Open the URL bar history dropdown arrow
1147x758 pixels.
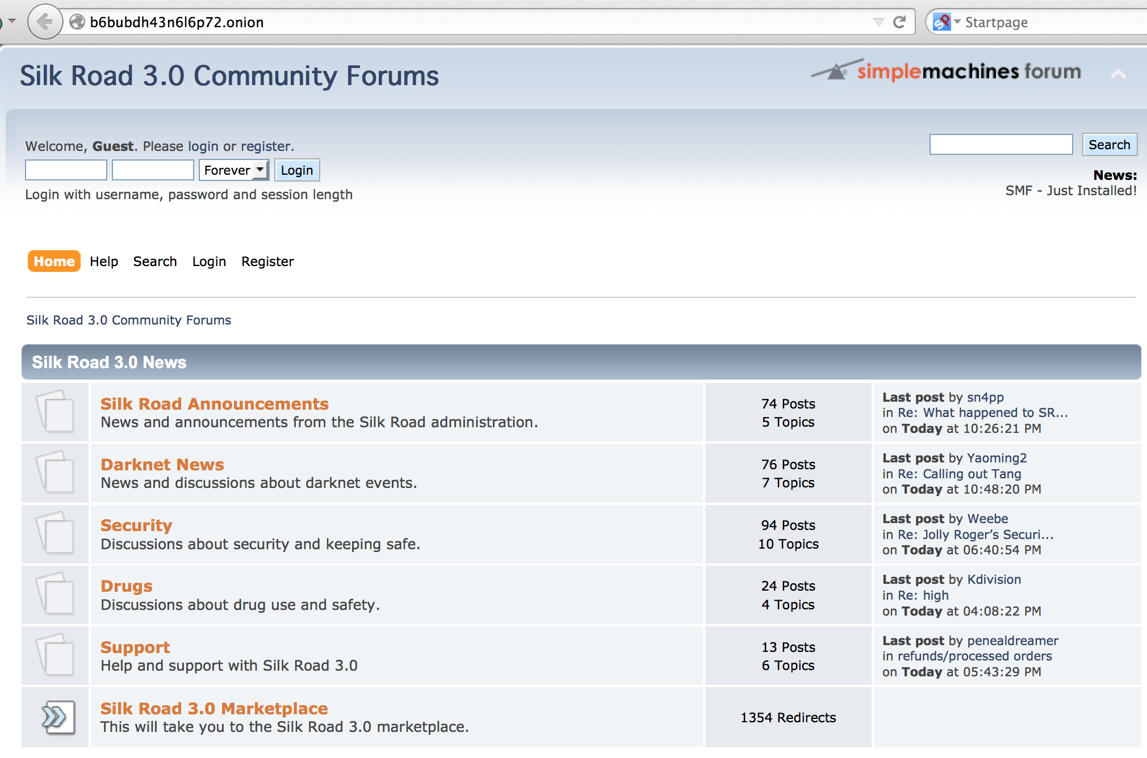878,22
